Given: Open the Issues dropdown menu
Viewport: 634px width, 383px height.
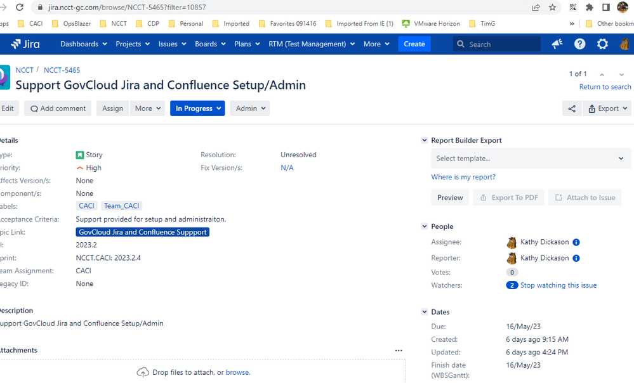Looking at the screenshot, I should point(172,44).
